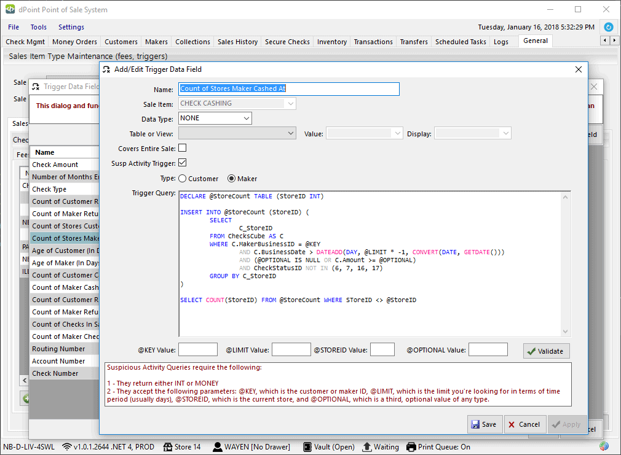Viewport: 621px width, 455px height.
Task: Switch to the General tab
Action: 536,41
